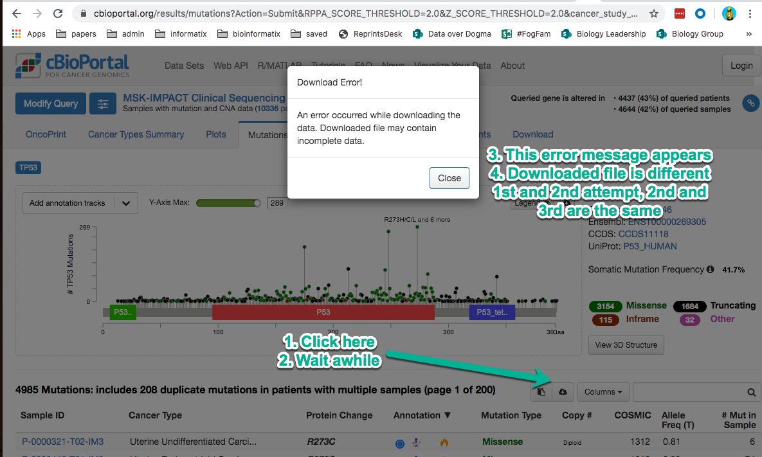
Task: Open the bioinformatix bookmark folder
Action: (x=249, y=33)
